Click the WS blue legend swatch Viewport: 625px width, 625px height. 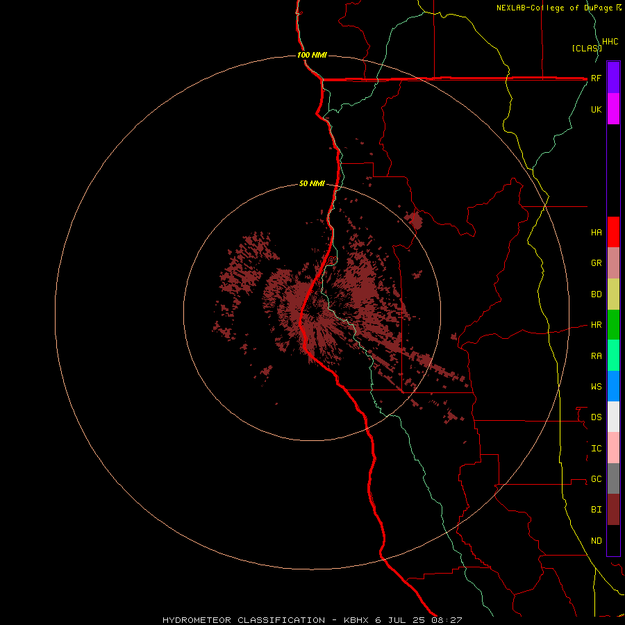[x=613, y=386]
